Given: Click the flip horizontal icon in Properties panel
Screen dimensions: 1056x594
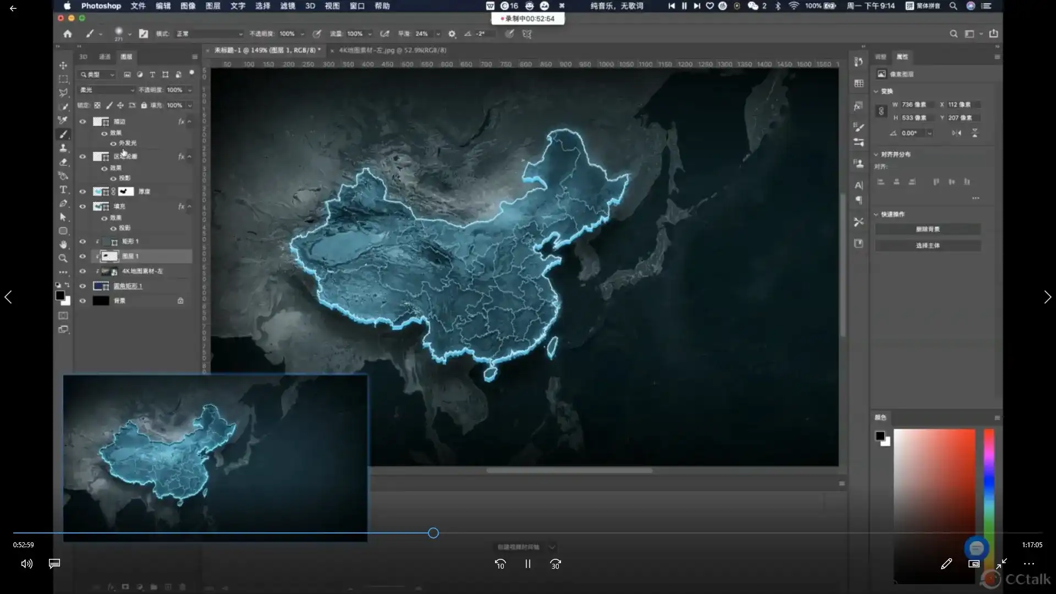Looking at the screenshot, I should tap(958, 133).
